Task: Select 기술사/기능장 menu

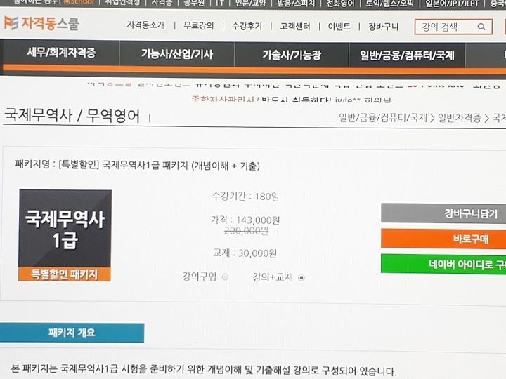Action: click(292, 55)
